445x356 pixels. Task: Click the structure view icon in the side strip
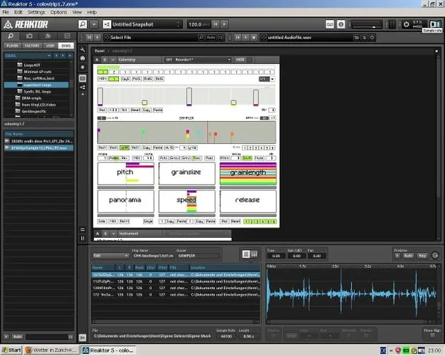coord(83,87)
